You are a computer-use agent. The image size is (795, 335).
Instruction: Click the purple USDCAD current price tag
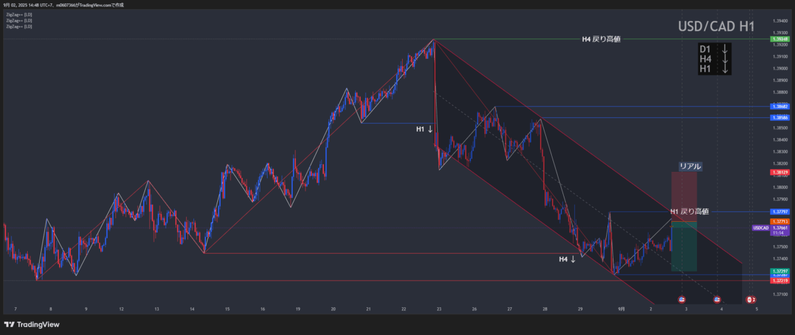pyautogui.click(x=761, y=228)
